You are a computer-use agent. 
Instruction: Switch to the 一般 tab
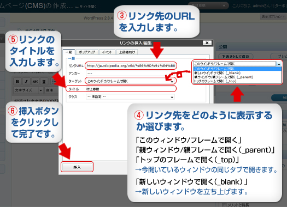tap(69, 52)
